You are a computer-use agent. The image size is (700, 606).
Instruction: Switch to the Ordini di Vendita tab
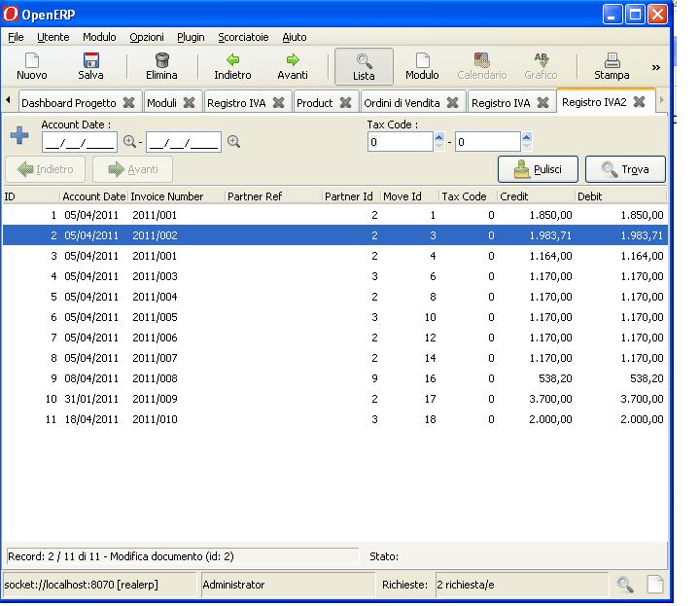coord(402,103)
